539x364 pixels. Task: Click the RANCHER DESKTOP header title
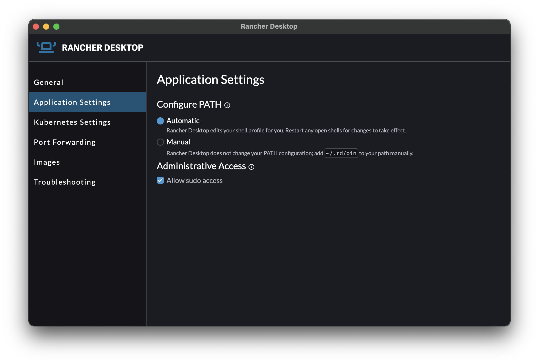(102, 48)
